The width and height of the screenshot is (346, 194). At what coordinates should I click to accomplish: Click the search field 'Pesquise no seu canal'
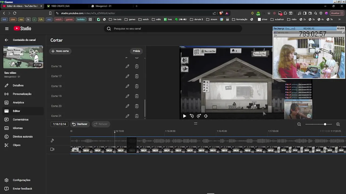click(x=173, y=29)
